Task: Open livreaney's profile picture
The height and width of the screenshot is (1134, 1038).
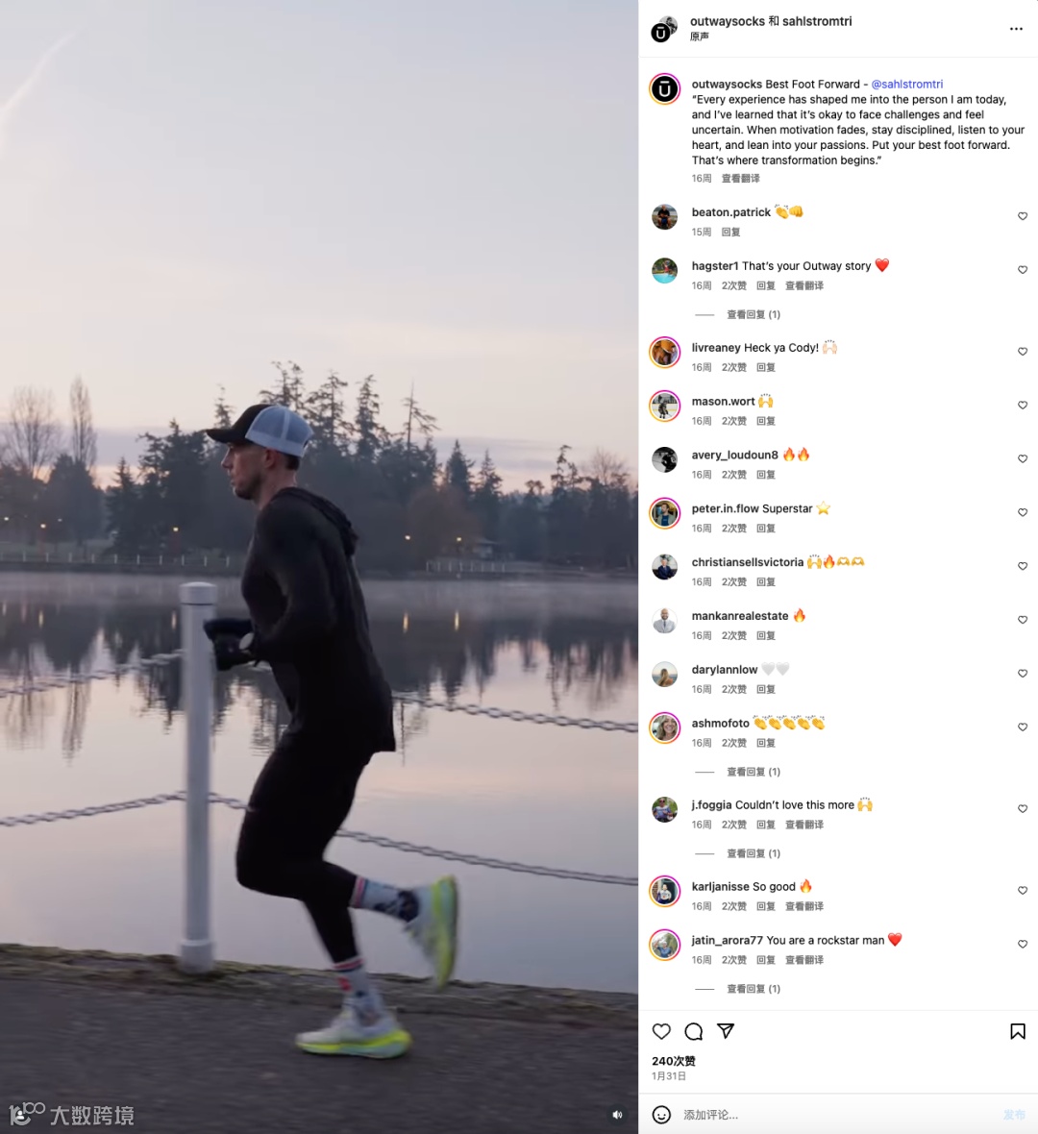Action: [664, 352]
